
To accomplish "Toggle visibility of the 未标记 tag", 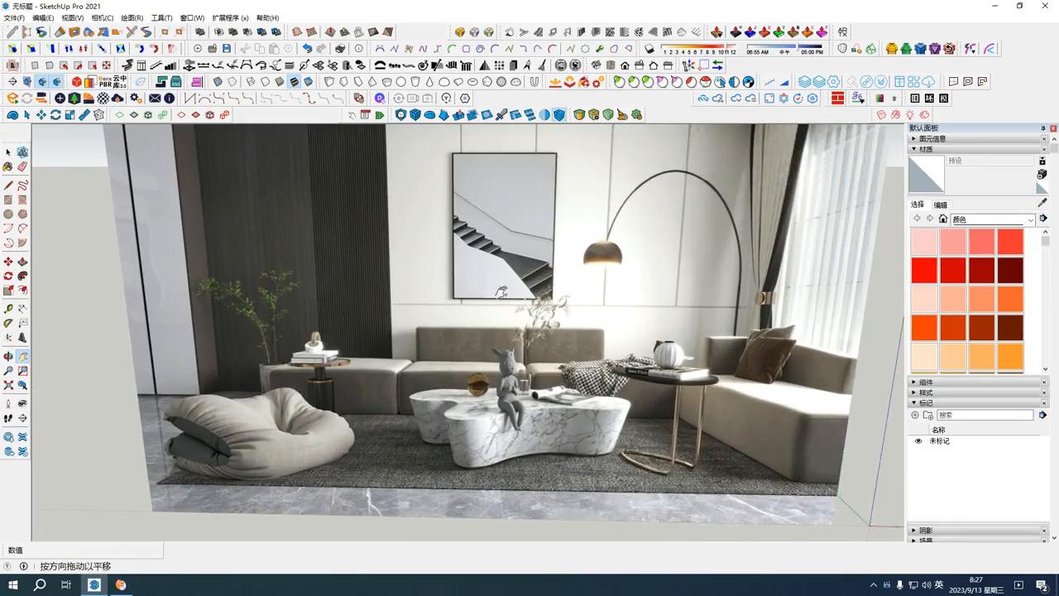I will [x=918, y=440].
